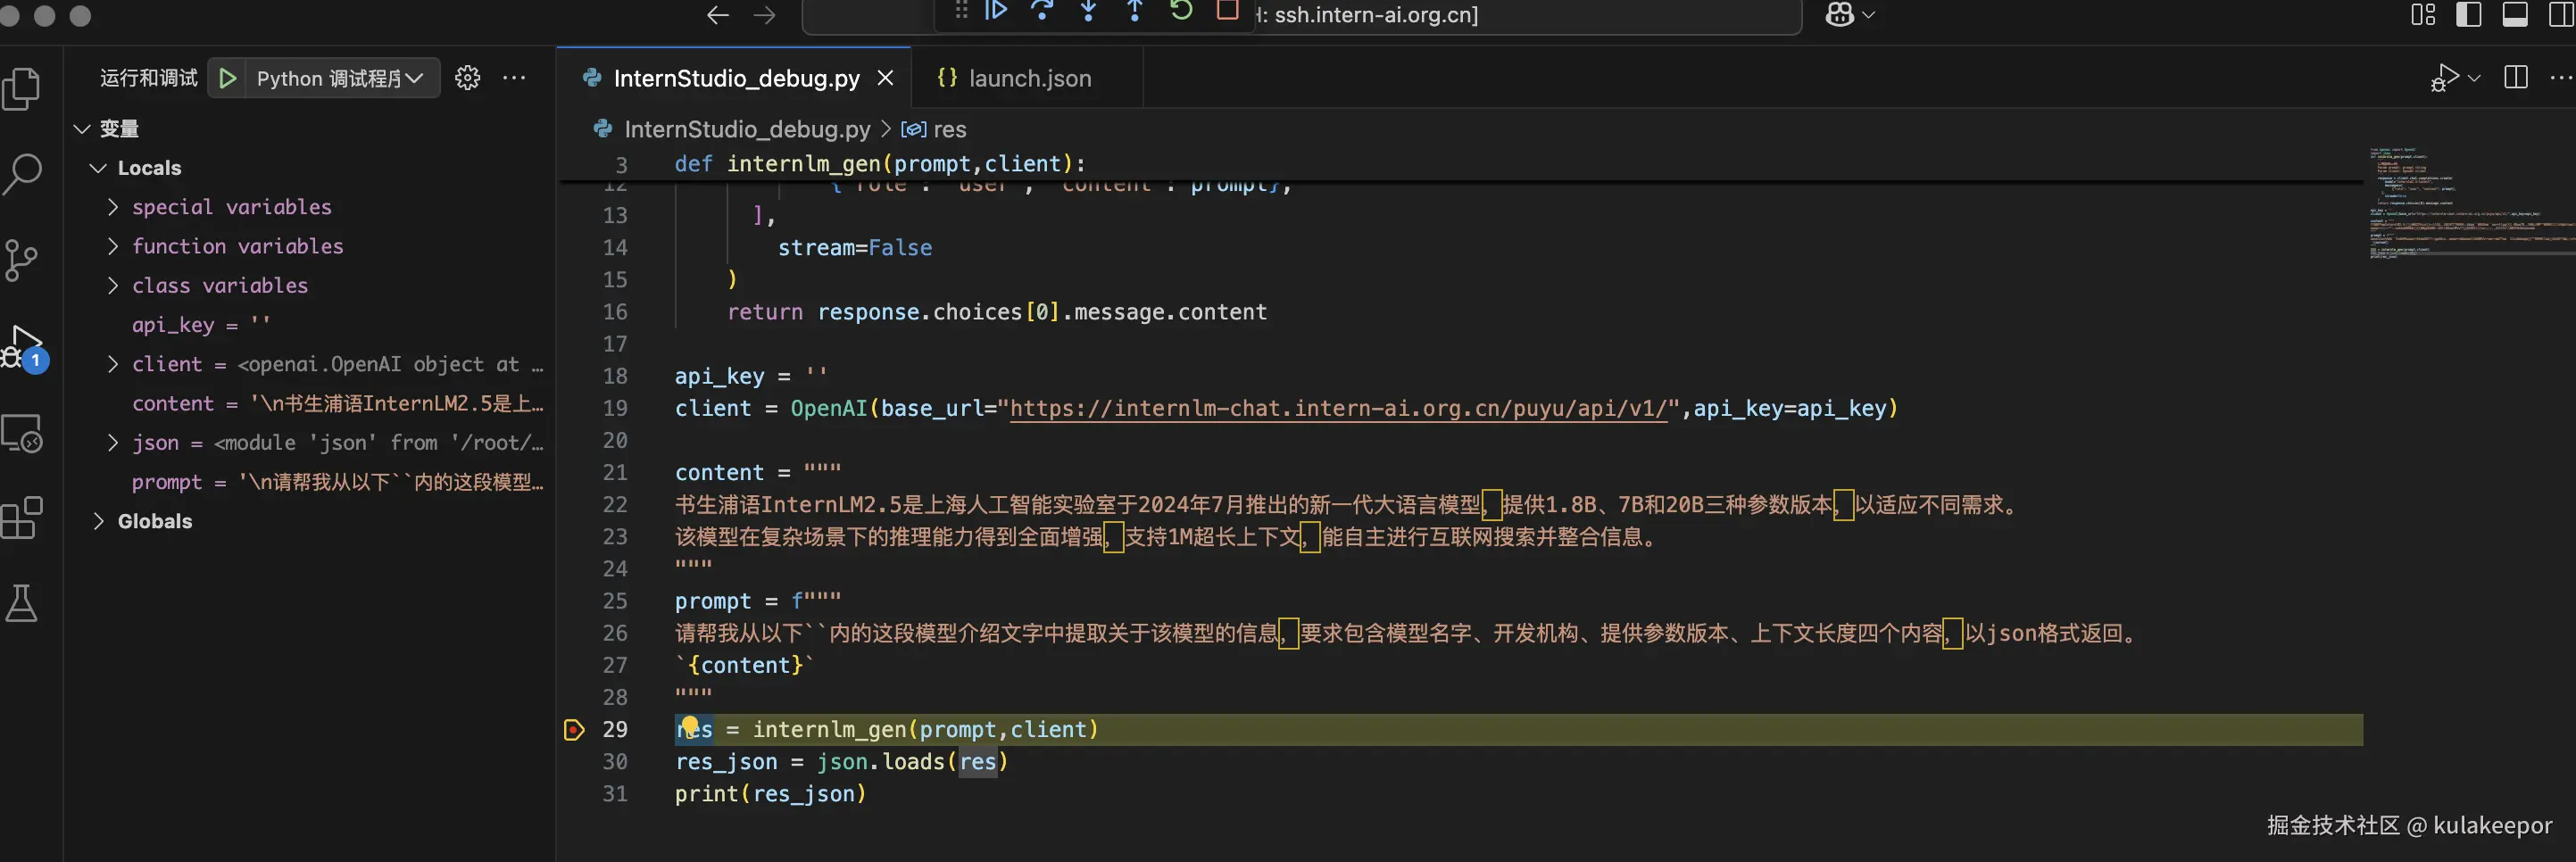2576x862 pixels.
Task: Open debug settings via the gear icon
Action: click(467, 78)
